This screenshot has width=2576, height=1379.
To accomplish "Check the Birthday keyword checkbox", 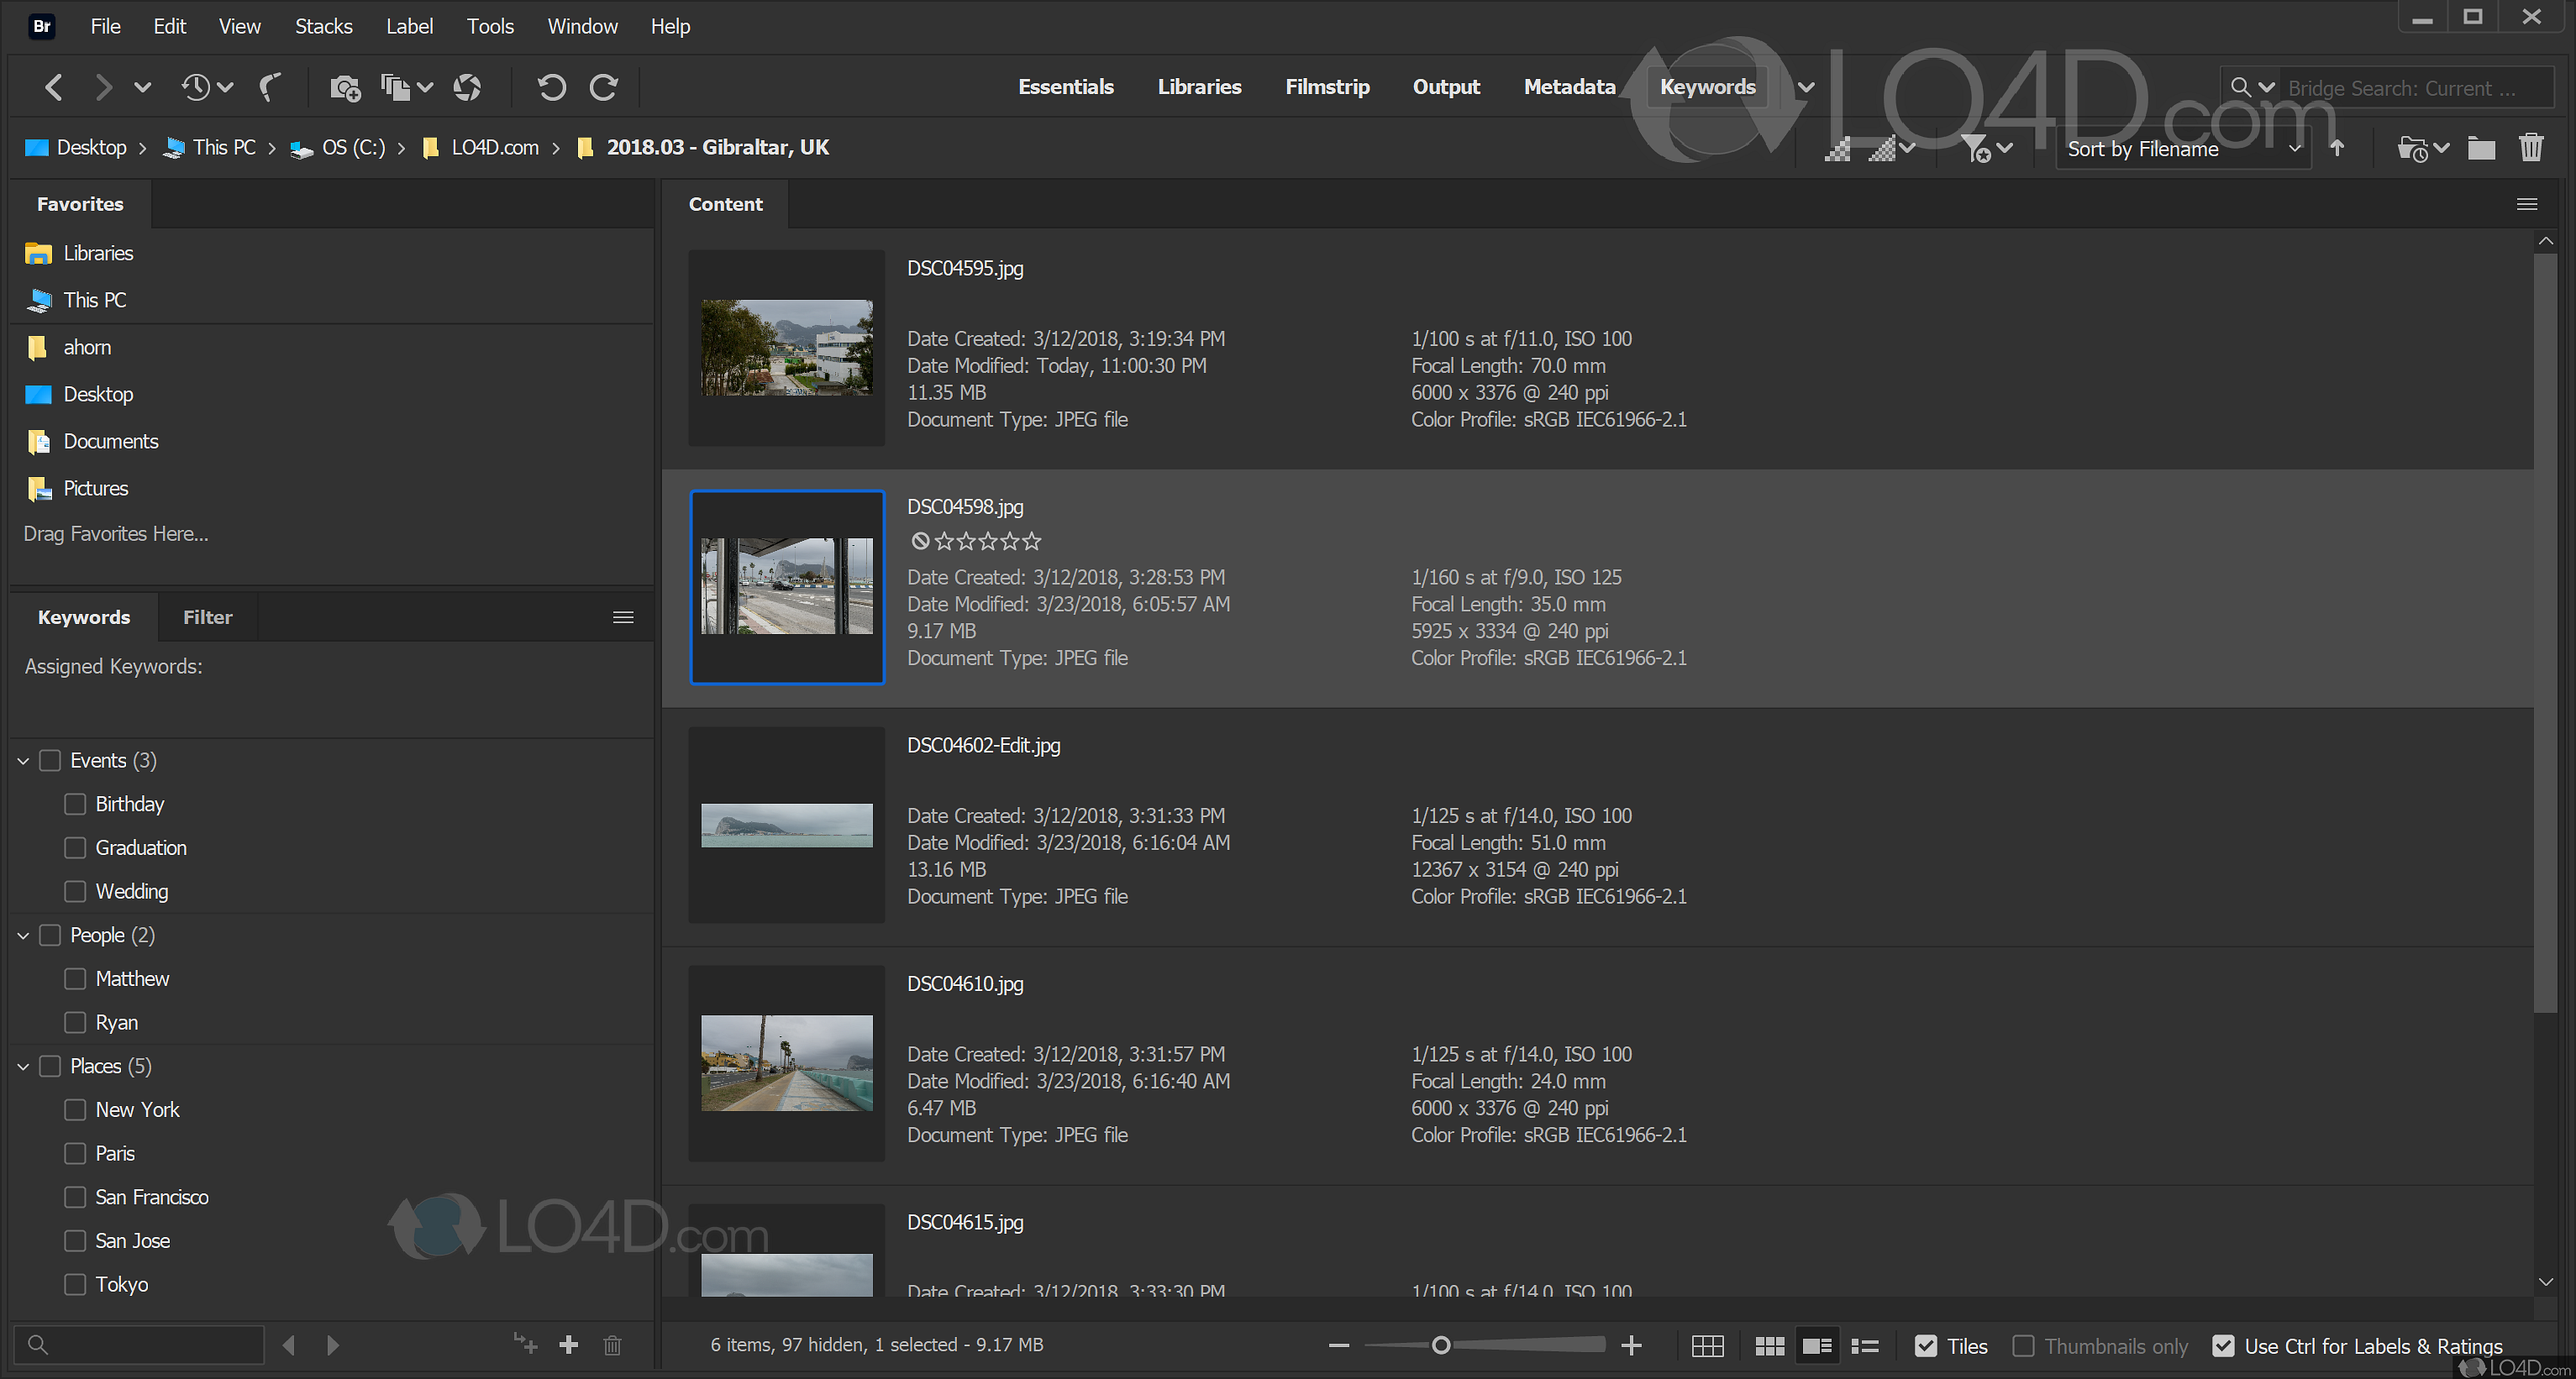I will [x=75, y=805].
